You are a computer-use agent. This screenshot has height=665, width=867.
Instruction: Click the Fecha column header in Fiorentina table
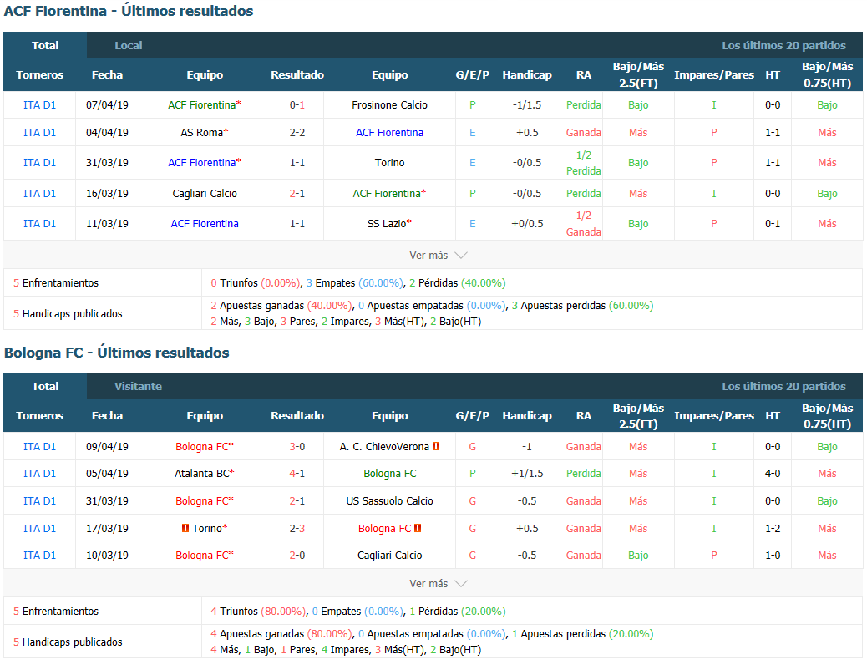click(x=107, y=74)
